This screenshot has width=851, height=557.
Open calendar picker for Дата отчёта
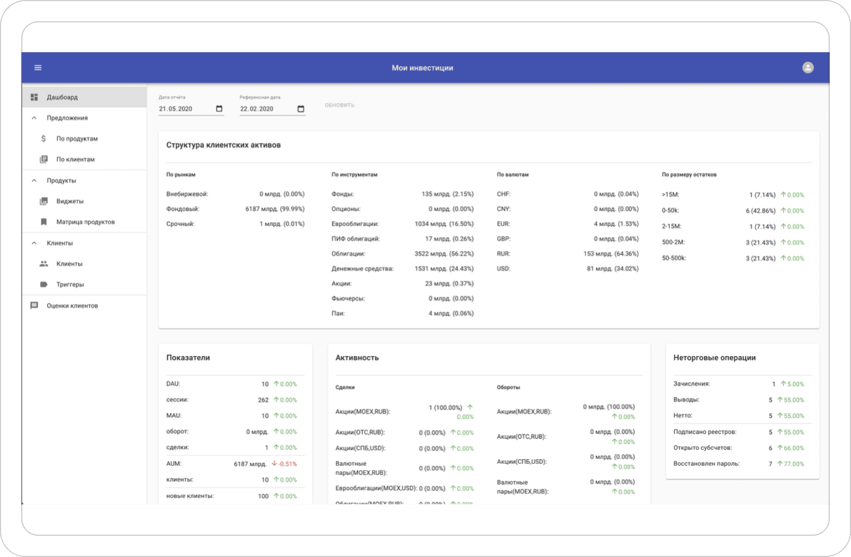[x=219, y=109]
